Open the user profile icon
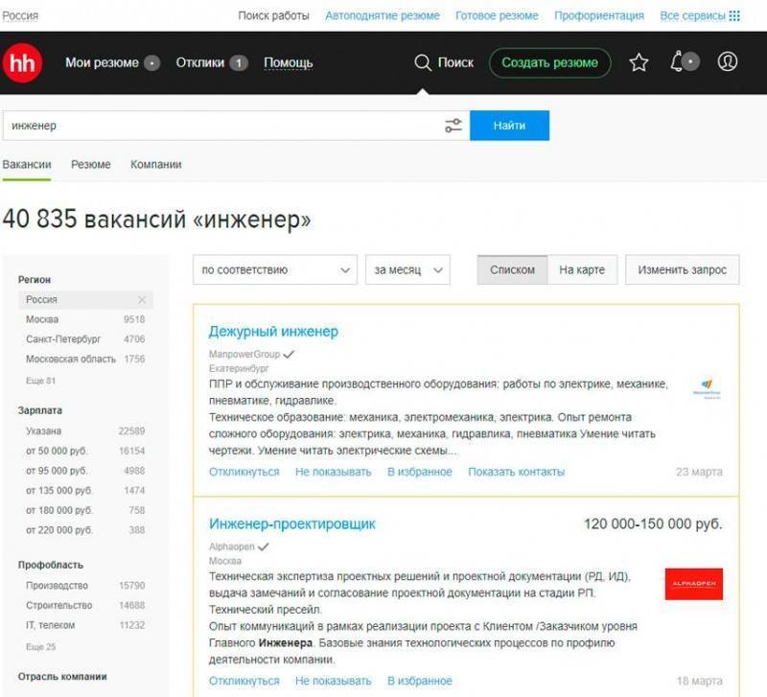This screenshot has height=697, width=767. 728,62
